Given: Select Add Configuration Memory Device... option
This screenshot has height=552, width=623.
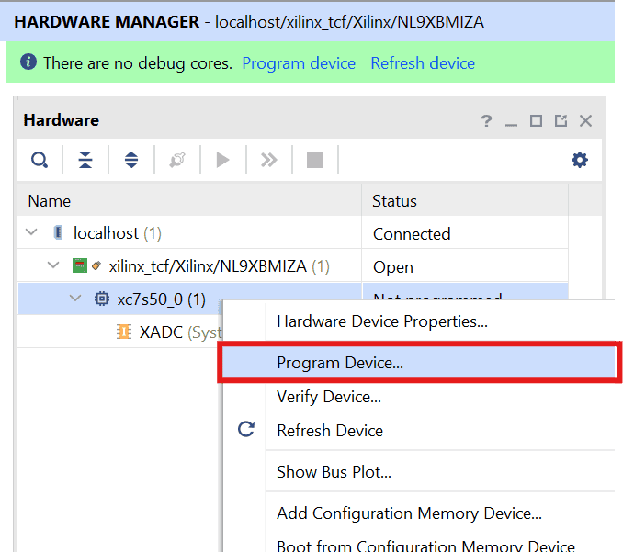Looking at the screenshot, I should click(x=409, y=513).
